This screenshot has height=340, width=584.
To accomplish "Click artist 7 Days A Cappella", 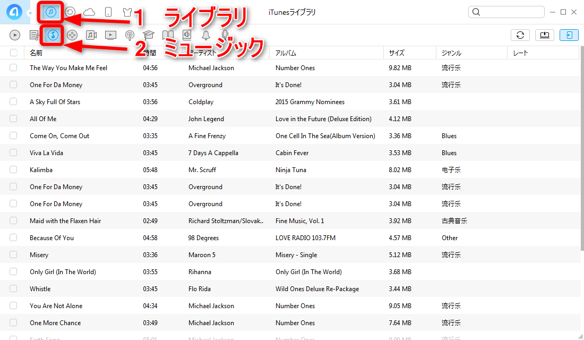I will [213, 153].
